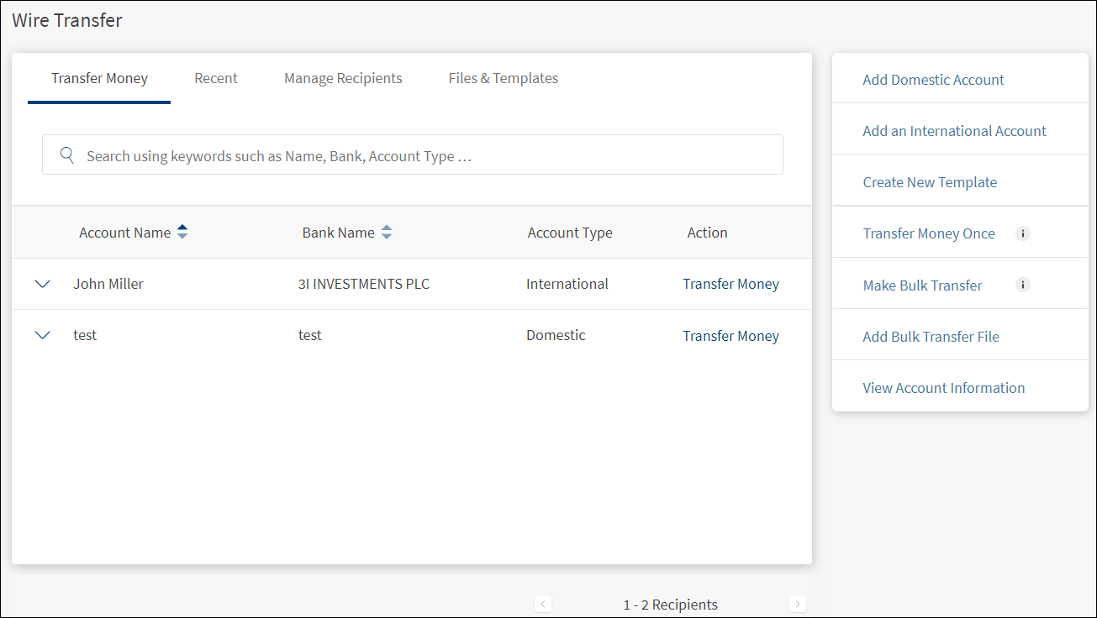Open the Files & Templates tab
The height and width of the screenshot is (618, 1097).
tap(503, 78)
